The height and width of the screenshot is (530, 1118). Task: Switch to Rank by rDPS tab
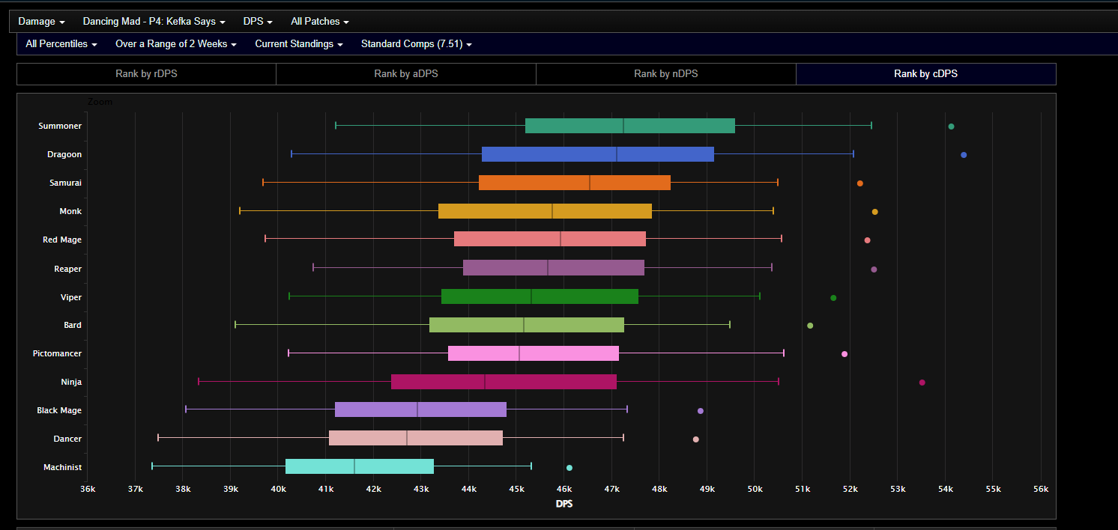point(146,74)
